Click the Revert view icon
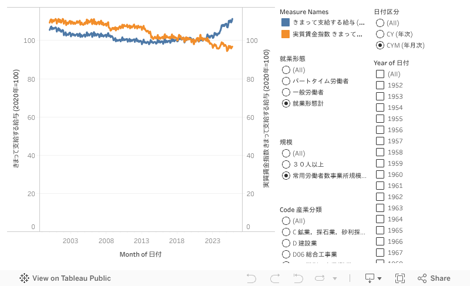 pos(298,278)
